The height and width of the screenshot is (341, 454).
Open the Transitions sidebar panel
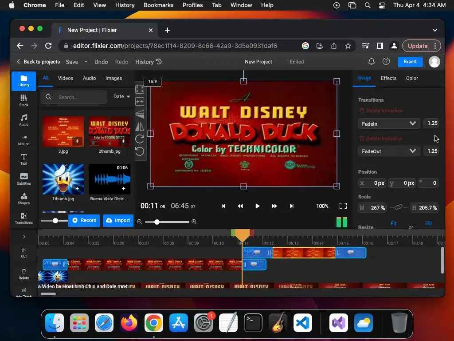tap(24, 218)
